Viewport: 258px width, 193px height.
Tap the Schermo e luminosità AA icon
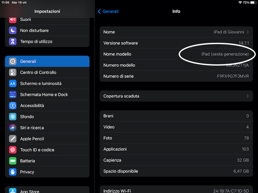[x=13, y=84]
